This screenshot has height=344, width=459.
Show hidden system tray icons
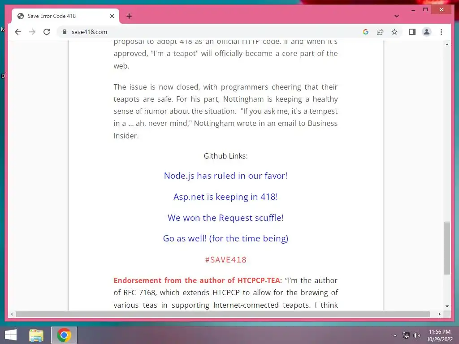point(395,335)
